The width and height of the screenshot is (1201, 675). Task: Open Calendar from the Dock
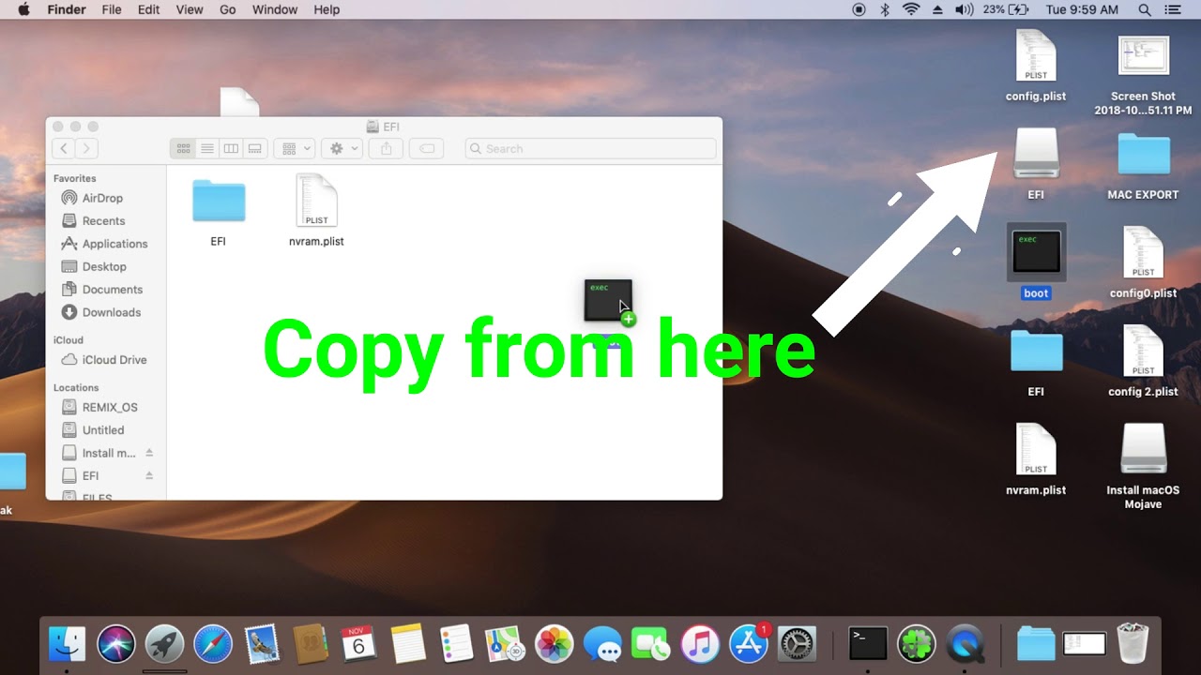tap(358, 644)
